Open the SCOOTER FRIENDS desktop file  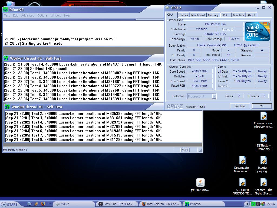242,187
